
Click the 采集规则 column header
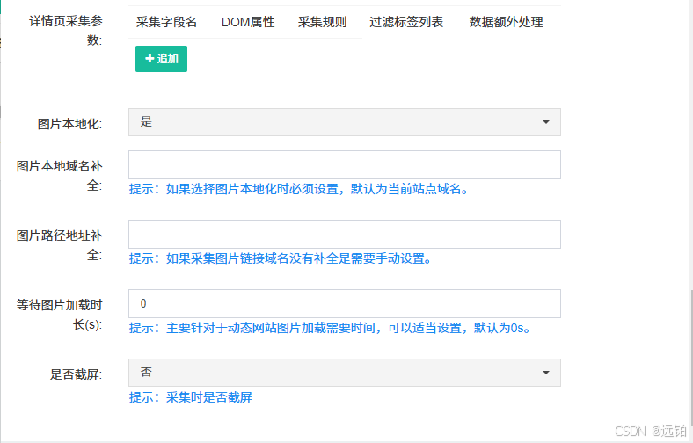point(322,22)
